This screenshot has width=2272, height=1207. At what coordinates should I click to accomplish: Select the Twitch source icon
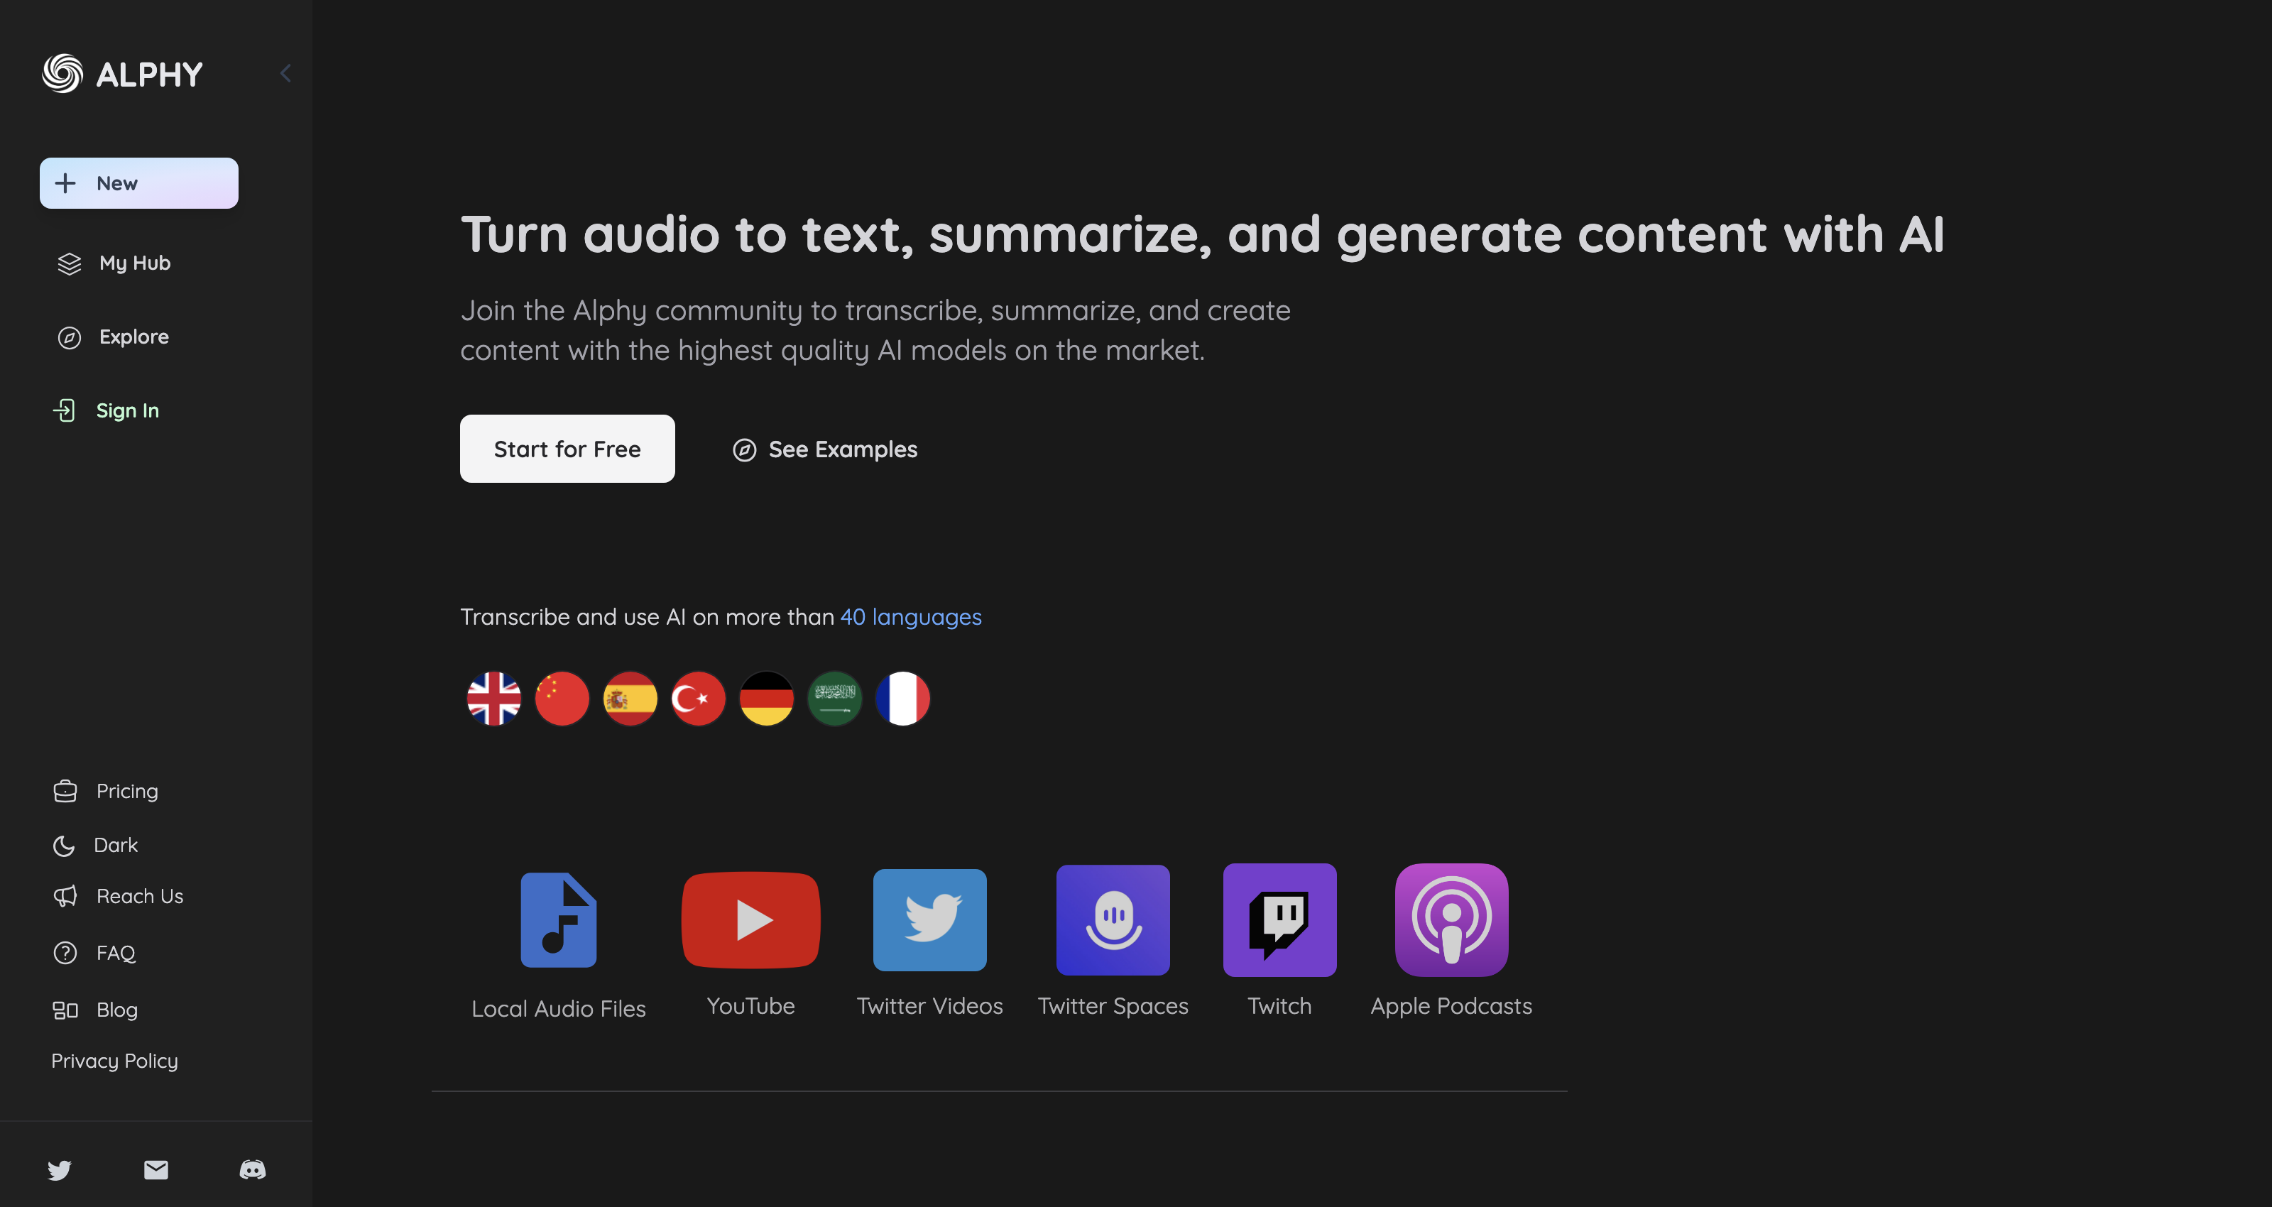(1279, 919)
